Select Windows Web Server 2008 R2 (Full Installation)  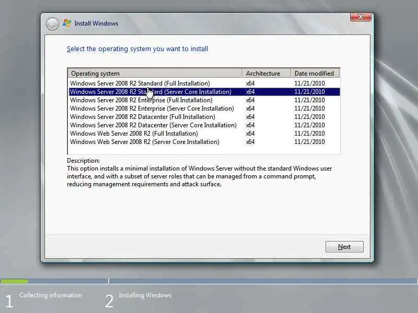(204, 134)
